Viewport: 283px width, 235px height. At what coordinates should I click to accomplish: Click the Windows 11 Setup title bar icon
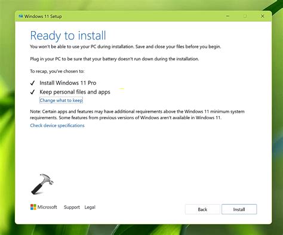(x=20, y=16)
